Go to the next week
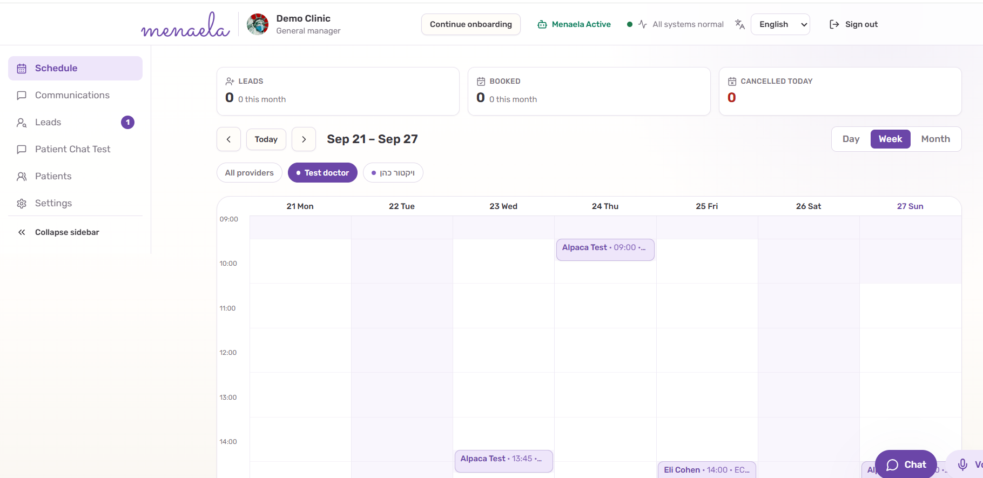Viewport: 983px width, 478px height. tap(304, 139)
